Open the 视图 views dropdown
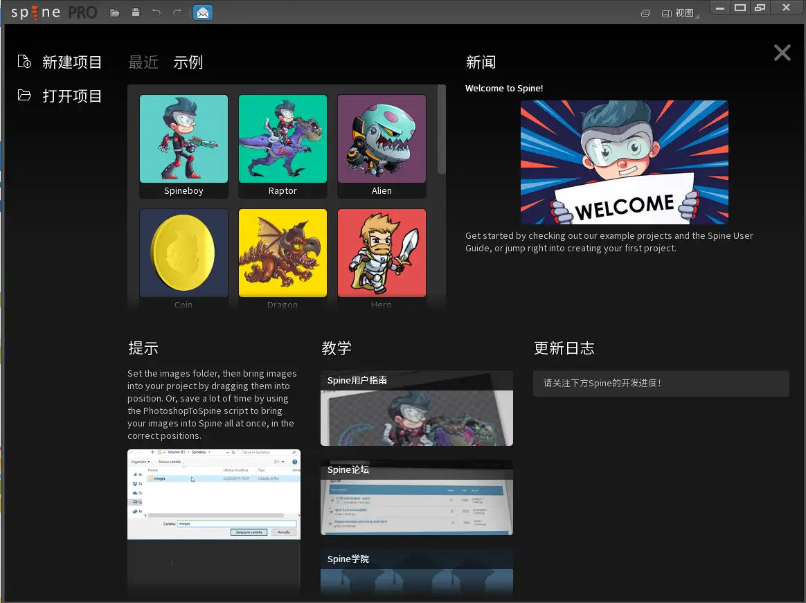This screenshot has width=806, height=603. (x=679, y=13)
